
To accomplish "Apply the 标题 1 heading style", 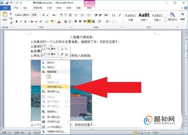I will (x=144, y=17).
